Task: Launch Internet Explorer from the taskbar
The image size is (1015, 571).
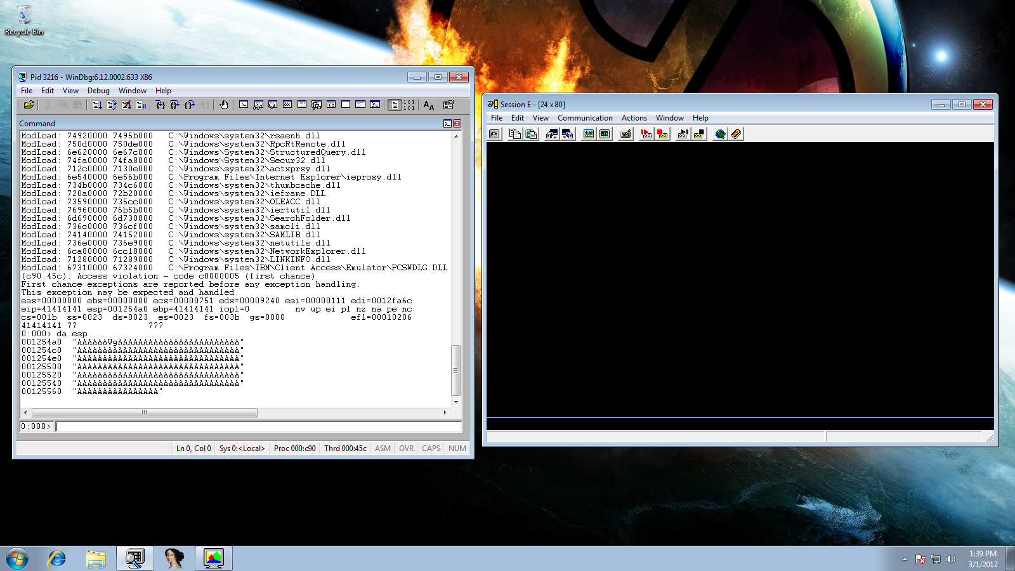Action: coord(57,558)
